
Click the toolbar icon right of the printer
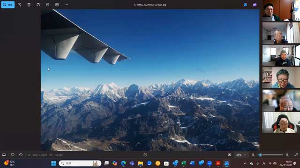[47, 5]
